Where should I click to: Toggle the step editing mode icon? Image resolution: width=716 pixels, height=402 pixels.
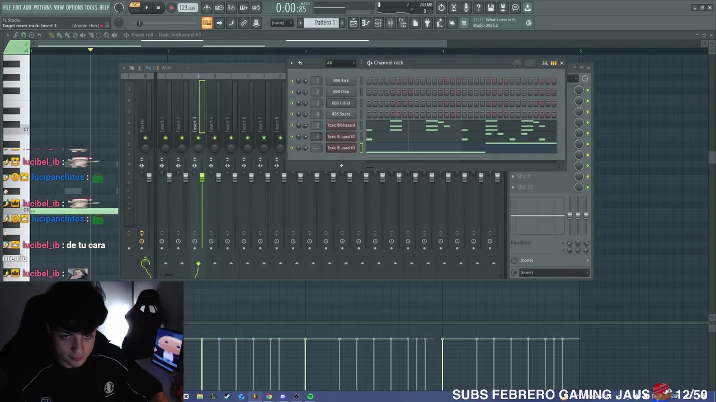(x=244, y=8)
